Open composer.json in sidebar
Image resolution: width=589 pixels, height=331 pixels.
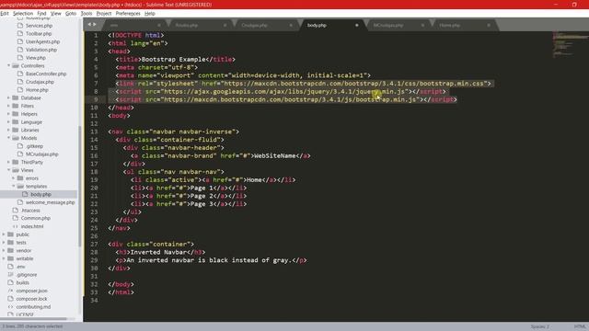[x=31, y=291]
